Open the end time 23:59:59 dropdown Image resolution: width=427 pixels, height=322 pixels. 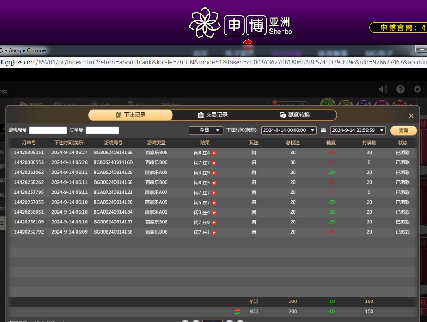[x=358, y=130]
